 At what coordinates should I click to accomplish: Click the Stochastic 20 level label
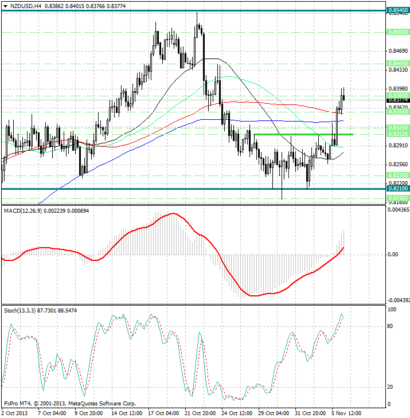tap(390, 386)
